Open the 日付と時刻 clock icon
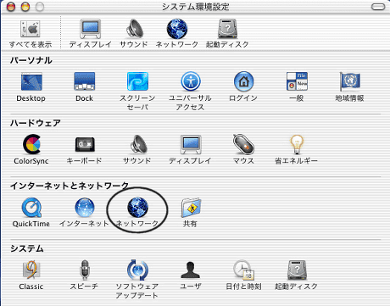Viewport: 390px width, 306px height. click(x=243, y=270)
